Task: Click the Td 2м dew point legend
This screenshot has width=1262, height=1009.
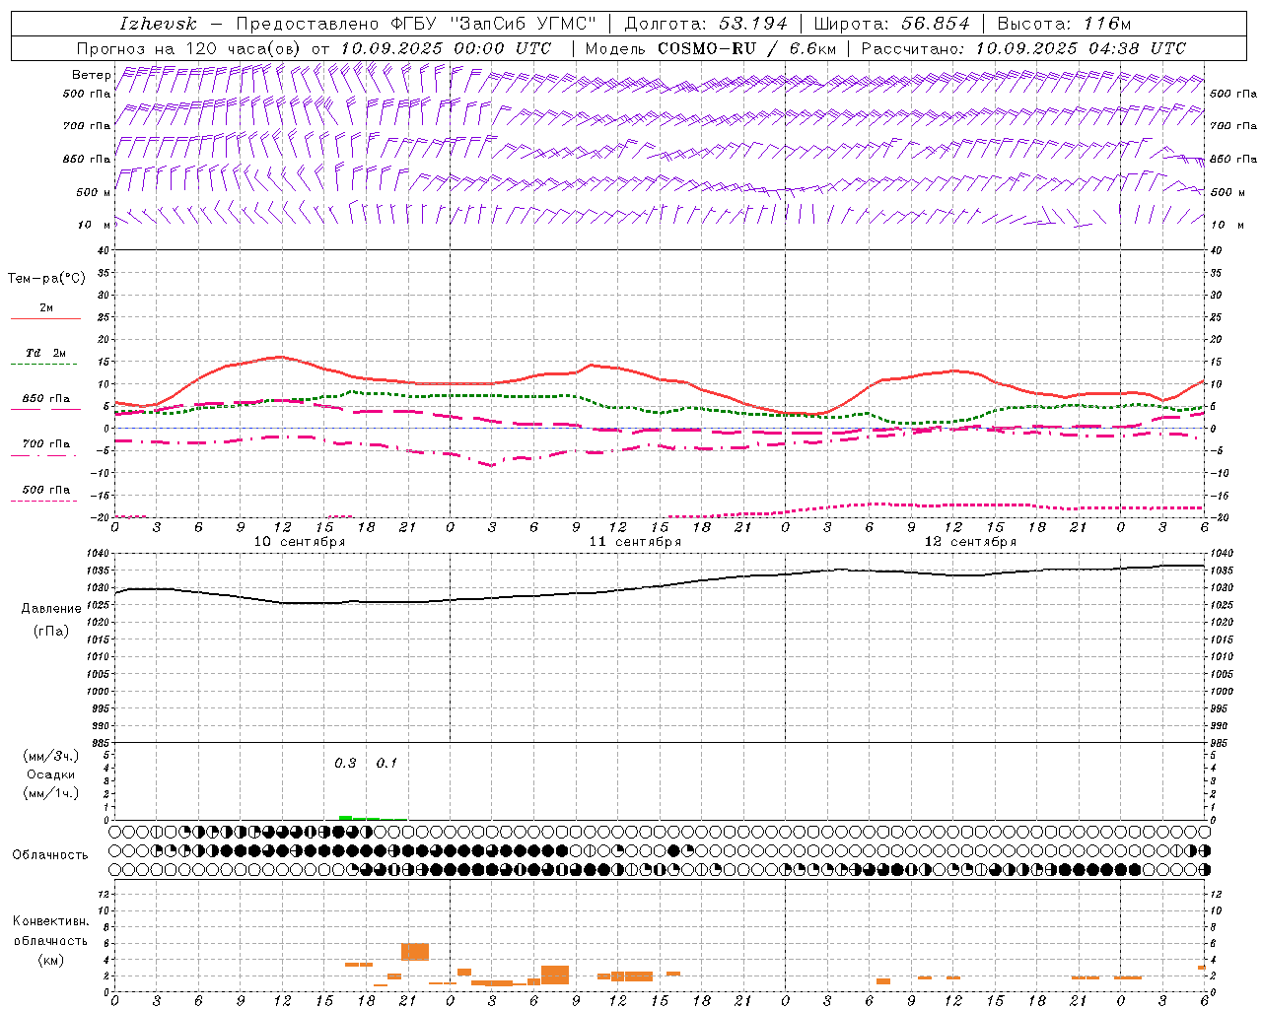Action: (x=45, y=355)
